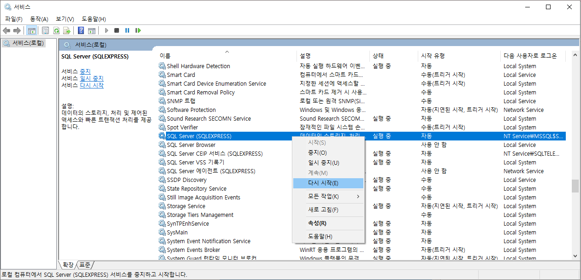The height and width of the screenshot is (280, 581).
Task: Toggle the show/hide console tree icon
Action: point(32,30)
